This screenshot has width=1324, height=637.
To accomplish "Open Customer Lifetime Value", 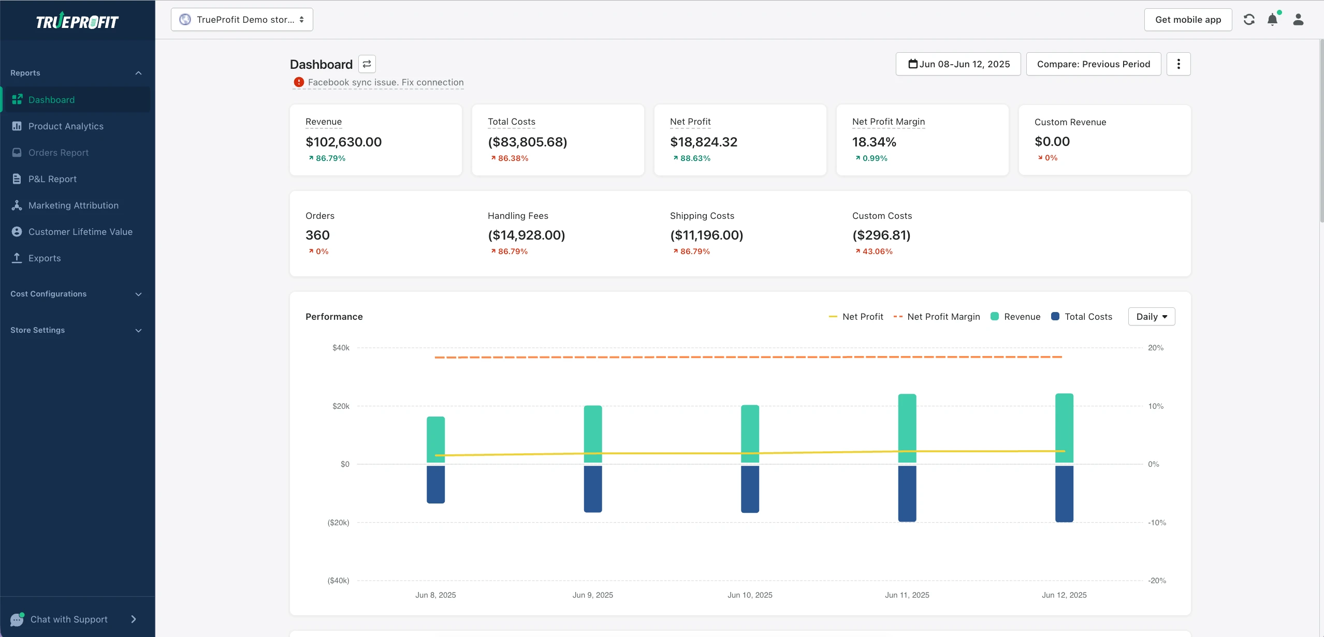I will click(x=81, y=231).
